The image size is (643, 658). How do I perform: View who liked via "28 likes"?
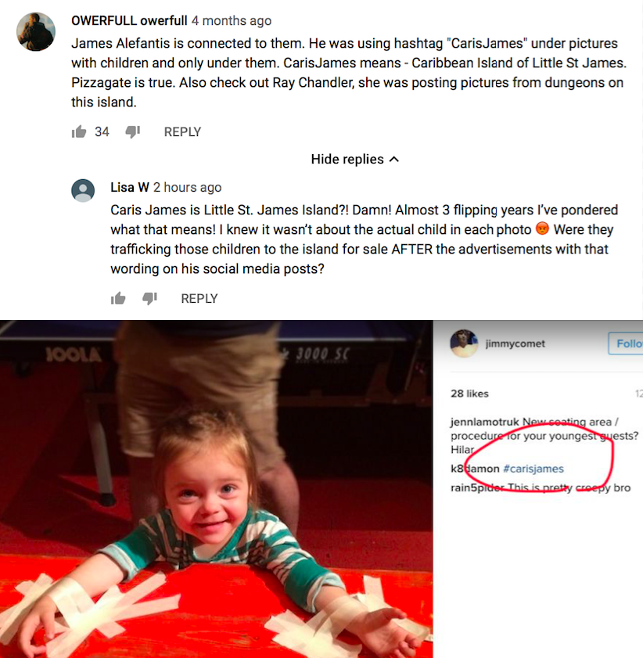470,394
